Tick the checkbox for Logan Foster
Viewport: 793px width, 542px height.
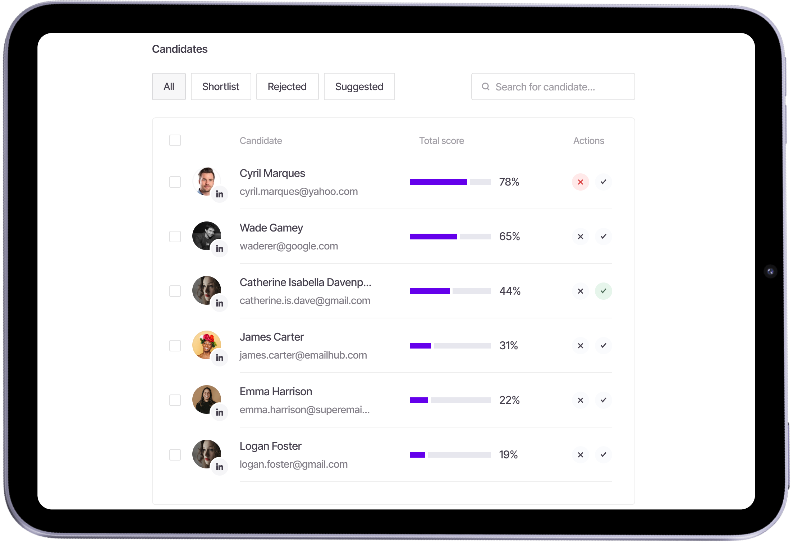point(175,455)
